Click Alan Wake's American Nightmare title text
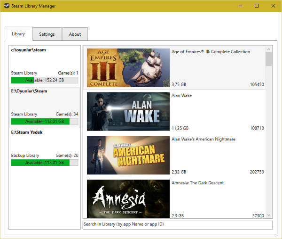Image resolution: width=282 pixels, height=239 pixels. pos(204,139)
